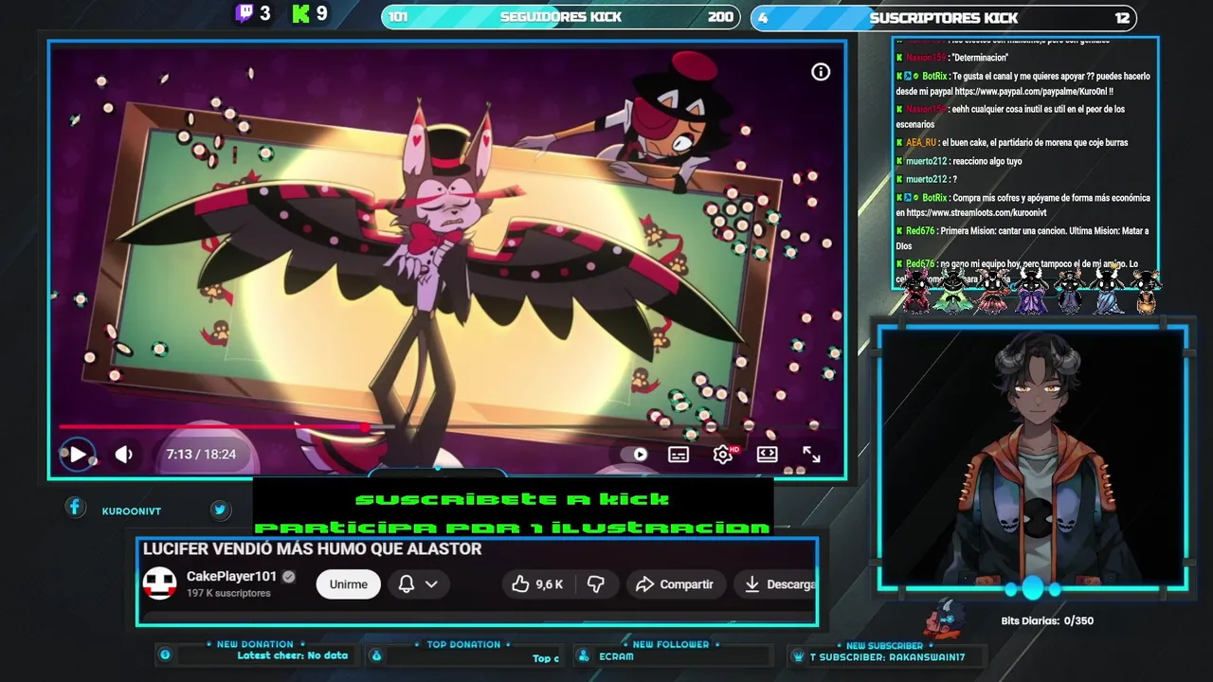Click the AEA_RU username in chat

(921, 143)
